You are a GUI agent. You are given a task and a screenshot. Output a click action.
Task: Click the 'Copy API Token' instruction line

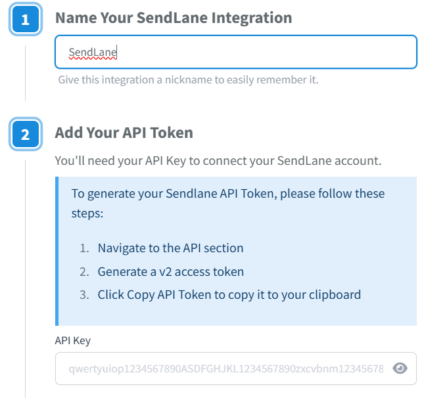pos(229,294)
